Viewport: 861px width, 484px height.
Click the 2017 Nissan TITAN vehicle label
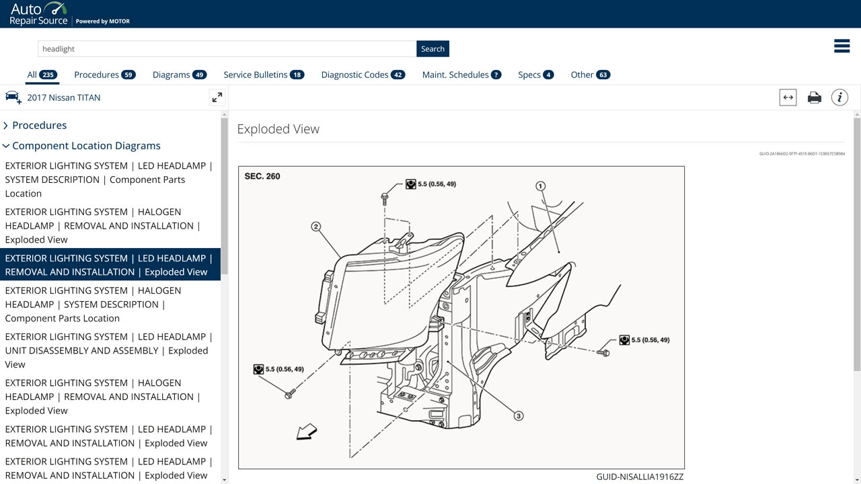64,97
